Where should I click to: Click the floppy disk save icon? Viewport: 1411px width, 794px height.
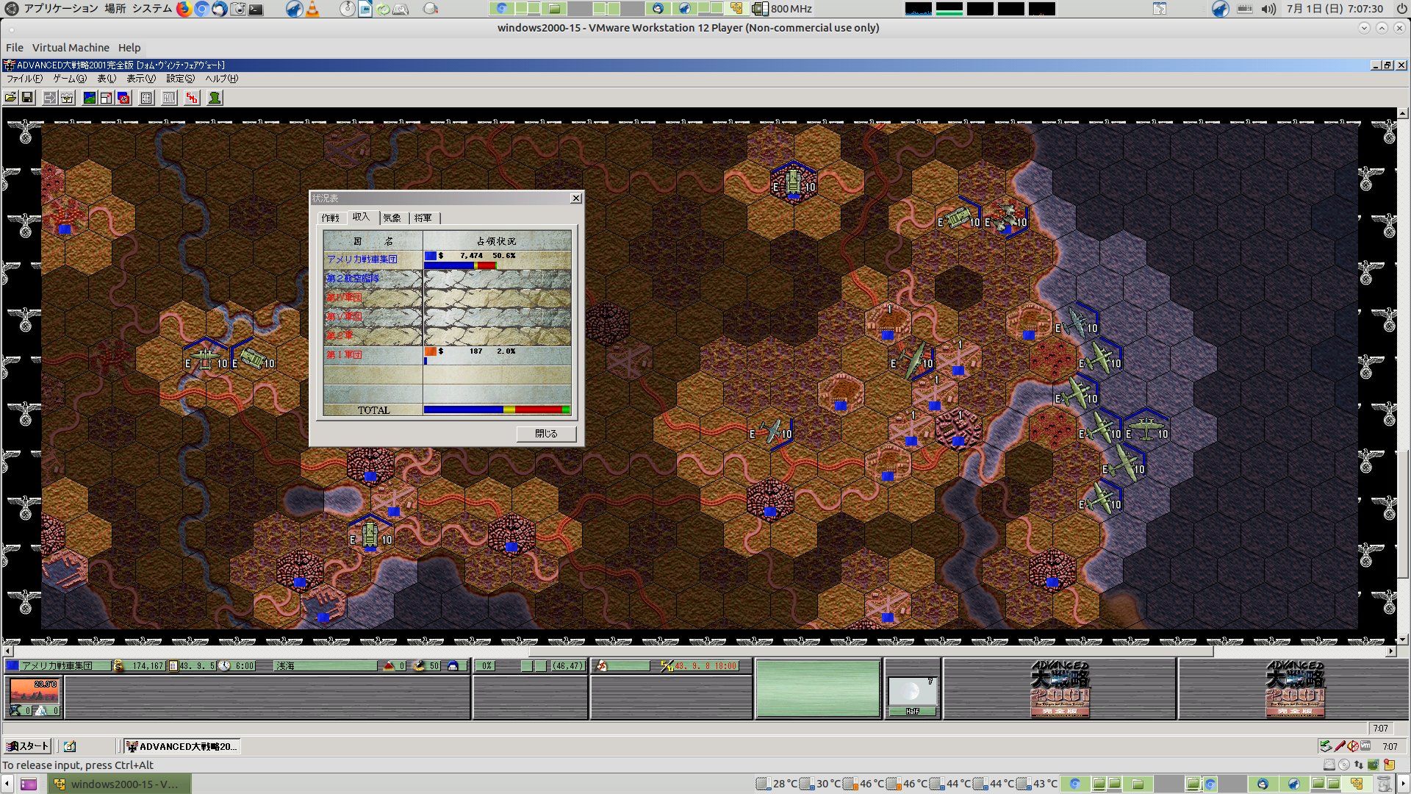(27, 98)
